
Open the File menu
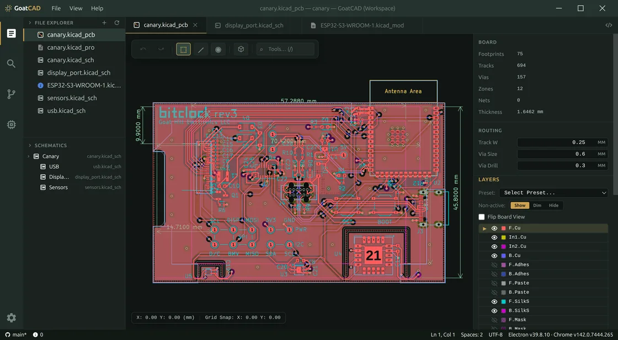pyautogui.click(x=56, y=8)
